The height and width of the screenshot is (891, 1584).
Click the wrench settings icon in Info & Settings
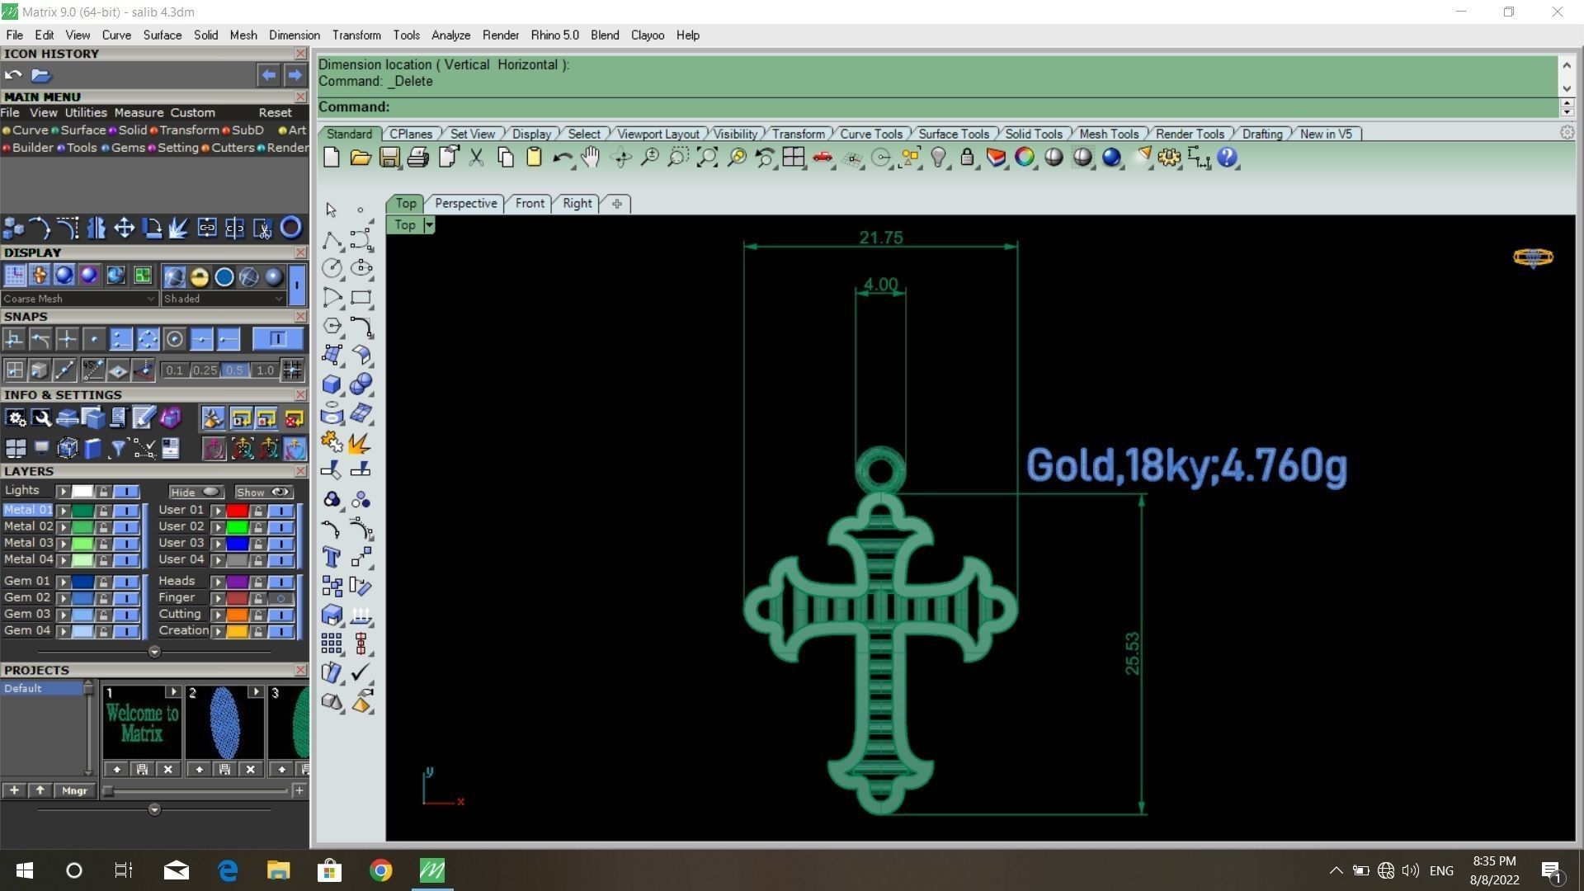pyautogui.click(x=41, y=419)
